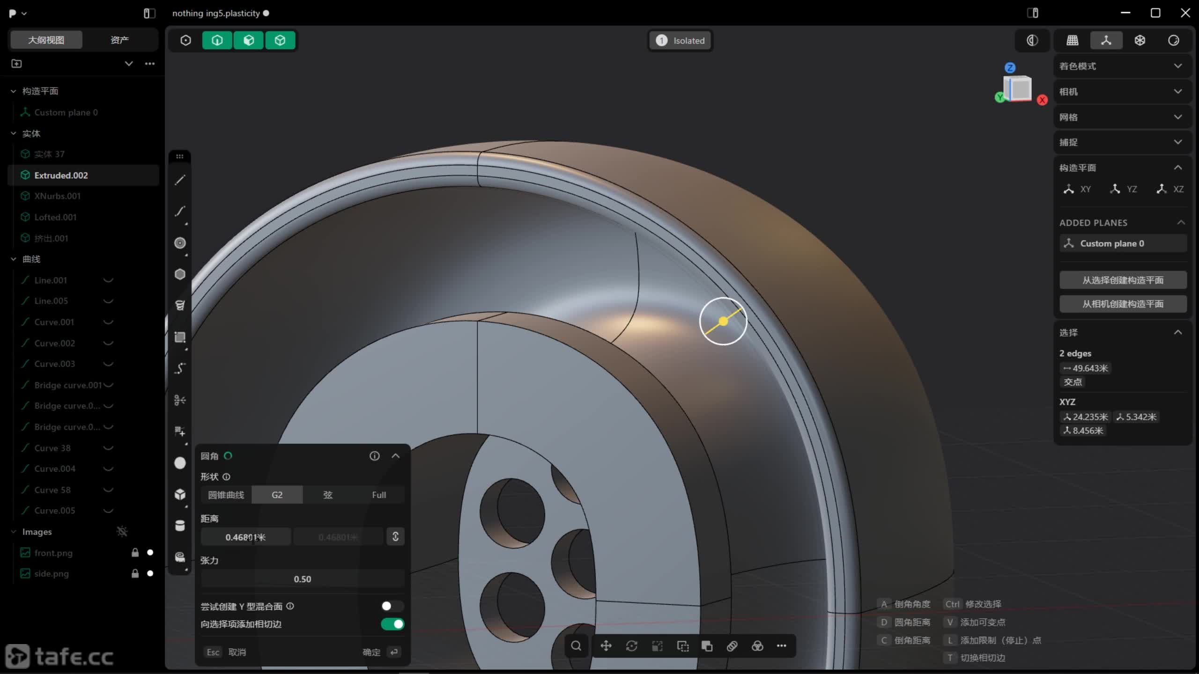Click the search icon in bottom toolbar

[x=576, y=646]
